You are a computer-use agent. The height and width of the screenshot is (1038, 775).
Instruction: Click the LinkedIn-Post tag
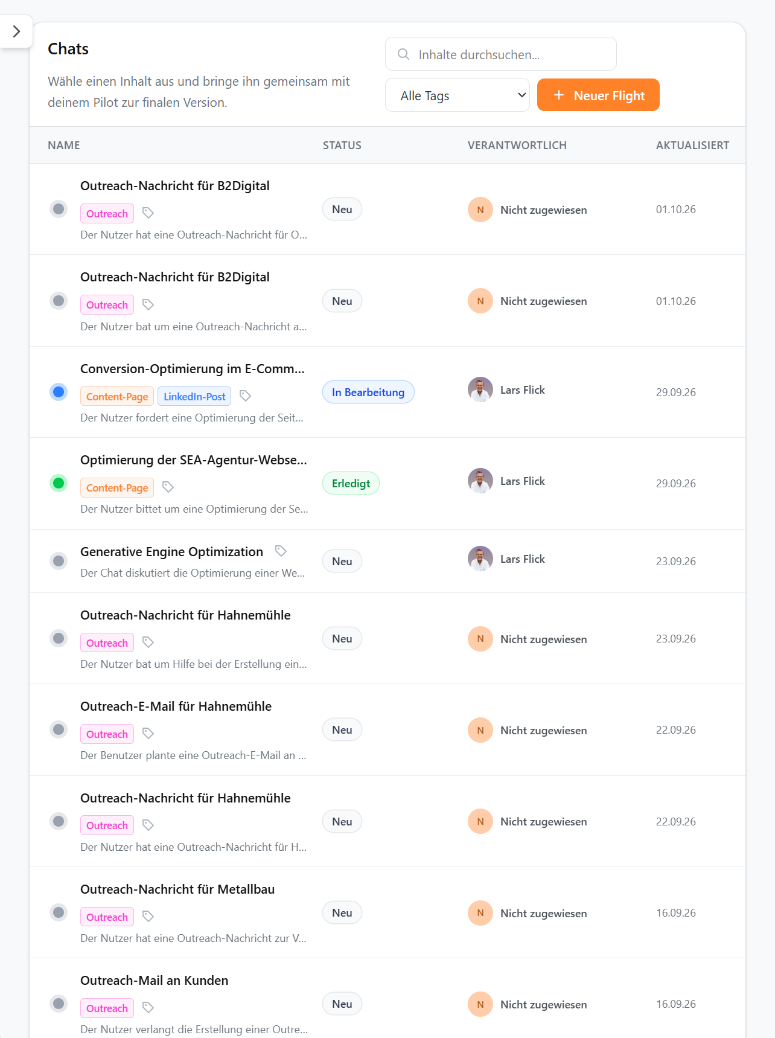coord(194,397)
